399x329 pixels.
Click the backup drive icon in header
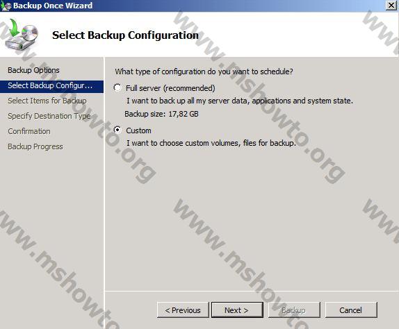(22, 35)
